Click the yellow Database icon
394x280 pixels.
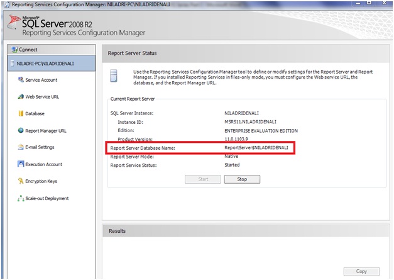[21, 113]
